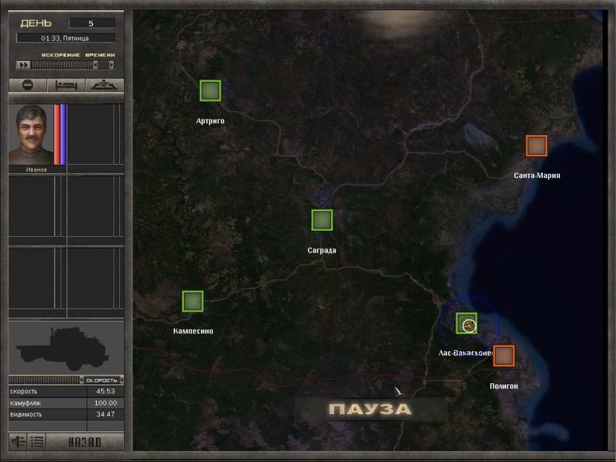Viewport: 616px width, 462px height.
Task: Open the list view icon near НАЗАД
Action: [x=37, y=441]
